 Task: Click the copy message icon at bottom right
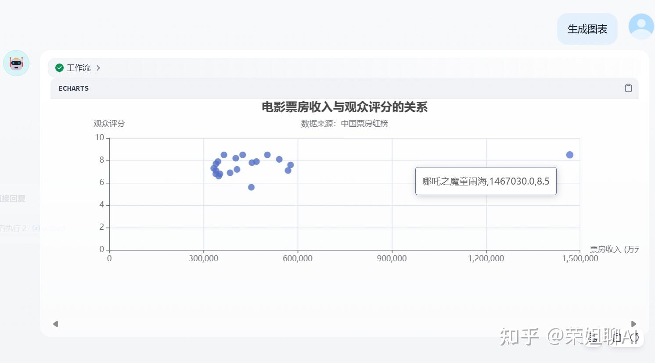[x=617, y=337]
